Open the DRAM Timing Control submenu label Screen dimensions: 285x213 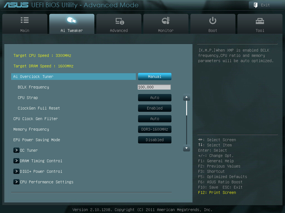41,161
